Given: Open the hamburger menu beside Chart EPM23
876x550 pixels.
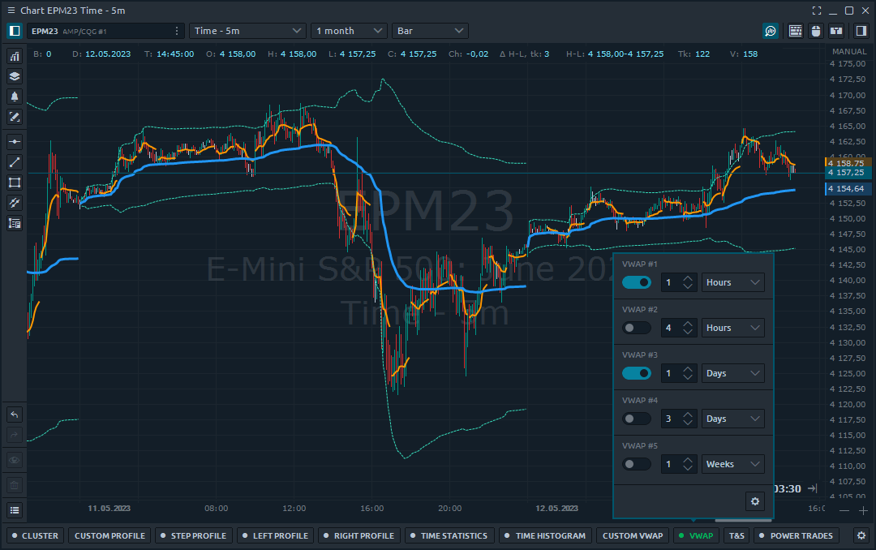Looking at the screenshot, I should [x=11, y=10].
